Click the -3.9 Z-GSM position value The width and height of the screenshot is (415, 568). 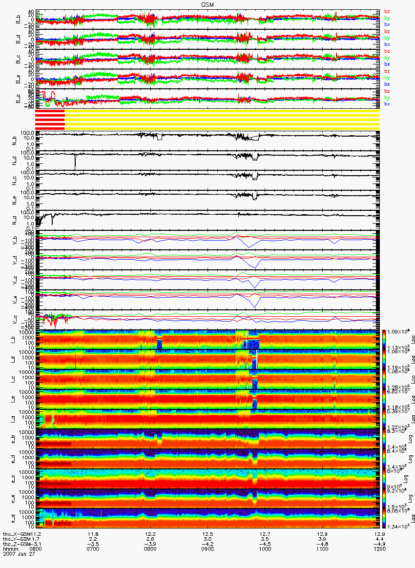pos(150,544)
